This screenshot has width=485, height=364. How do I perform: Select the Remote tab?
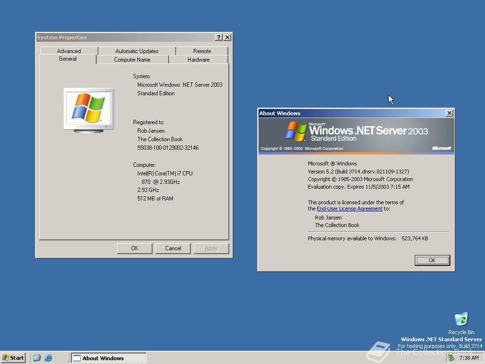pos(202,51)
